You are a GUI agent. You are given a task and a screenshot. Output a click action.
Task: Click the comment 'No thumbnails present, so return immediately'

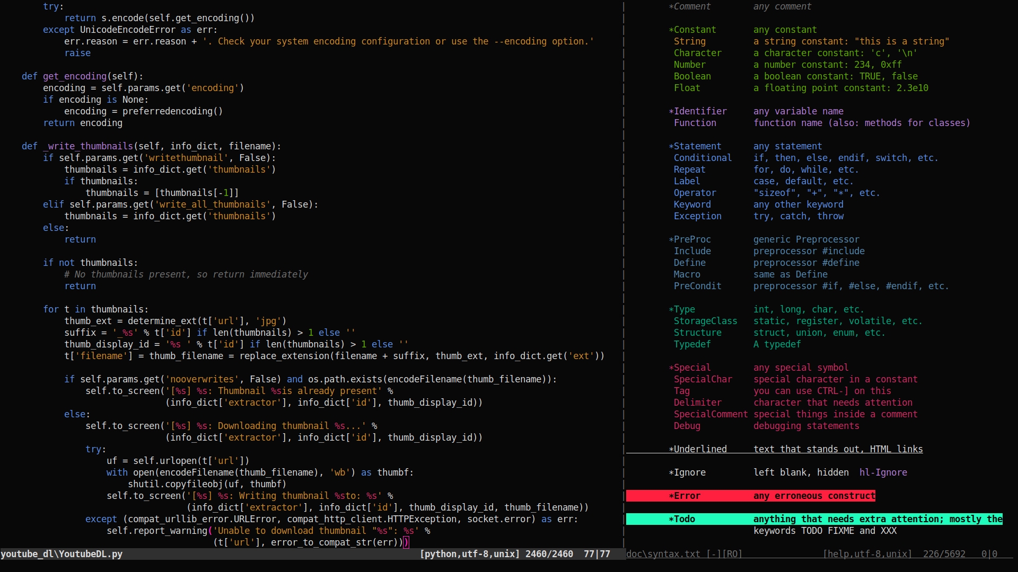coord(186,274)
